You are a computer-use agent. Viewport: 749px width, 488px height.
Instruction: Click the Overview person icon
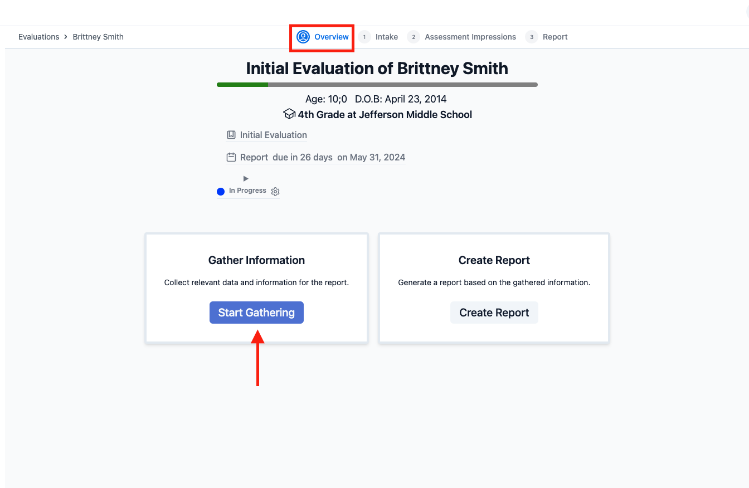click(x=303, y=37)
